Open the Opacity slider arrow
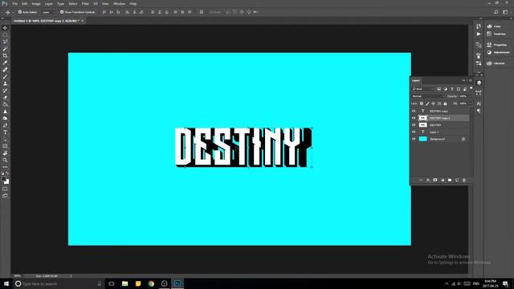 coord(470,96)
